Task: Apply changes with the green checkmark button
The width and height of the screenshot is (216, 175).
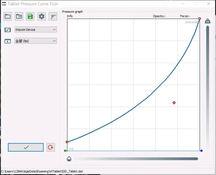Action: tap(26, 147)
